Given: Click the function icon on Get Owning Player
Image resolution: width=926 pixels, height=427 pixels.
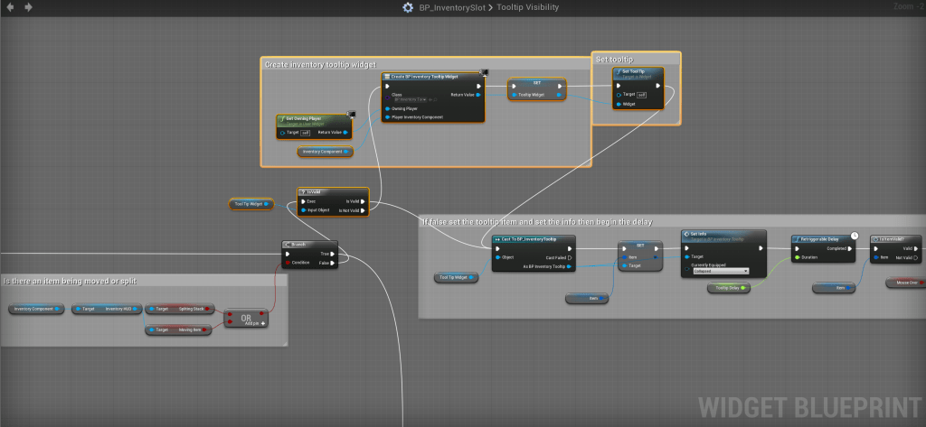Looking at the screenshot, I should coord(282,117).
